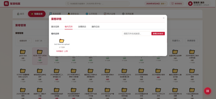Open the 全国优秀企业奖牌 folder
The image size is (216, 99).
[x=175, y=52]
